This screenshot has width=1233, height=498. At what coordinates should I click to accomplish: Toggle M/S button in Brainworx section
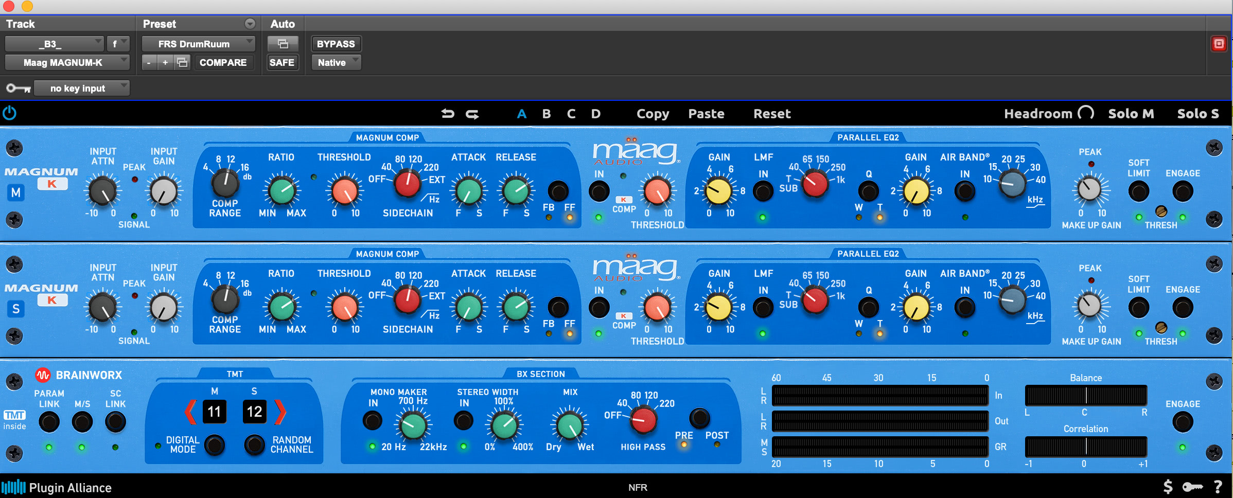tap(82, 422)
